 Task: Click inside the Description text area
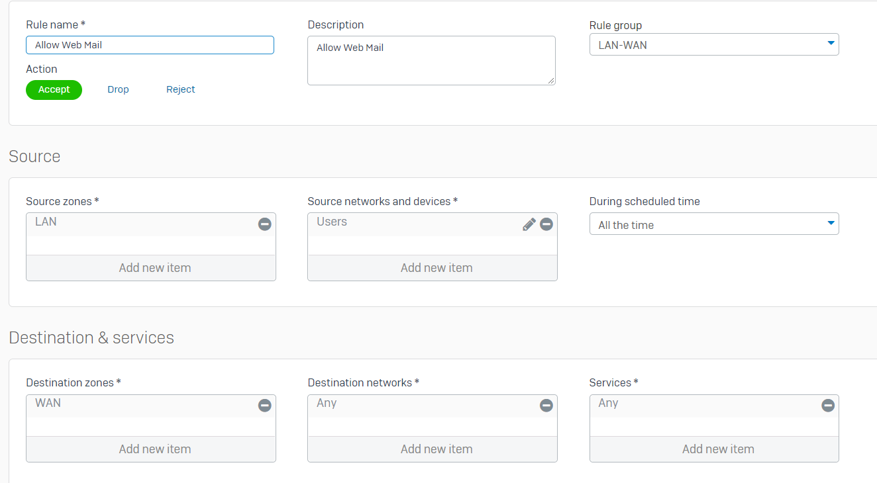coord(431,61)
